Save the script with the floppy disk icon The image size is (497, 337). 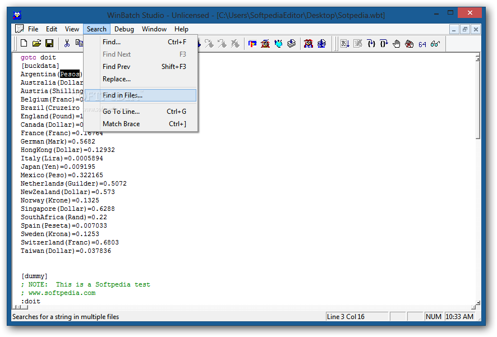click(49, 43)
